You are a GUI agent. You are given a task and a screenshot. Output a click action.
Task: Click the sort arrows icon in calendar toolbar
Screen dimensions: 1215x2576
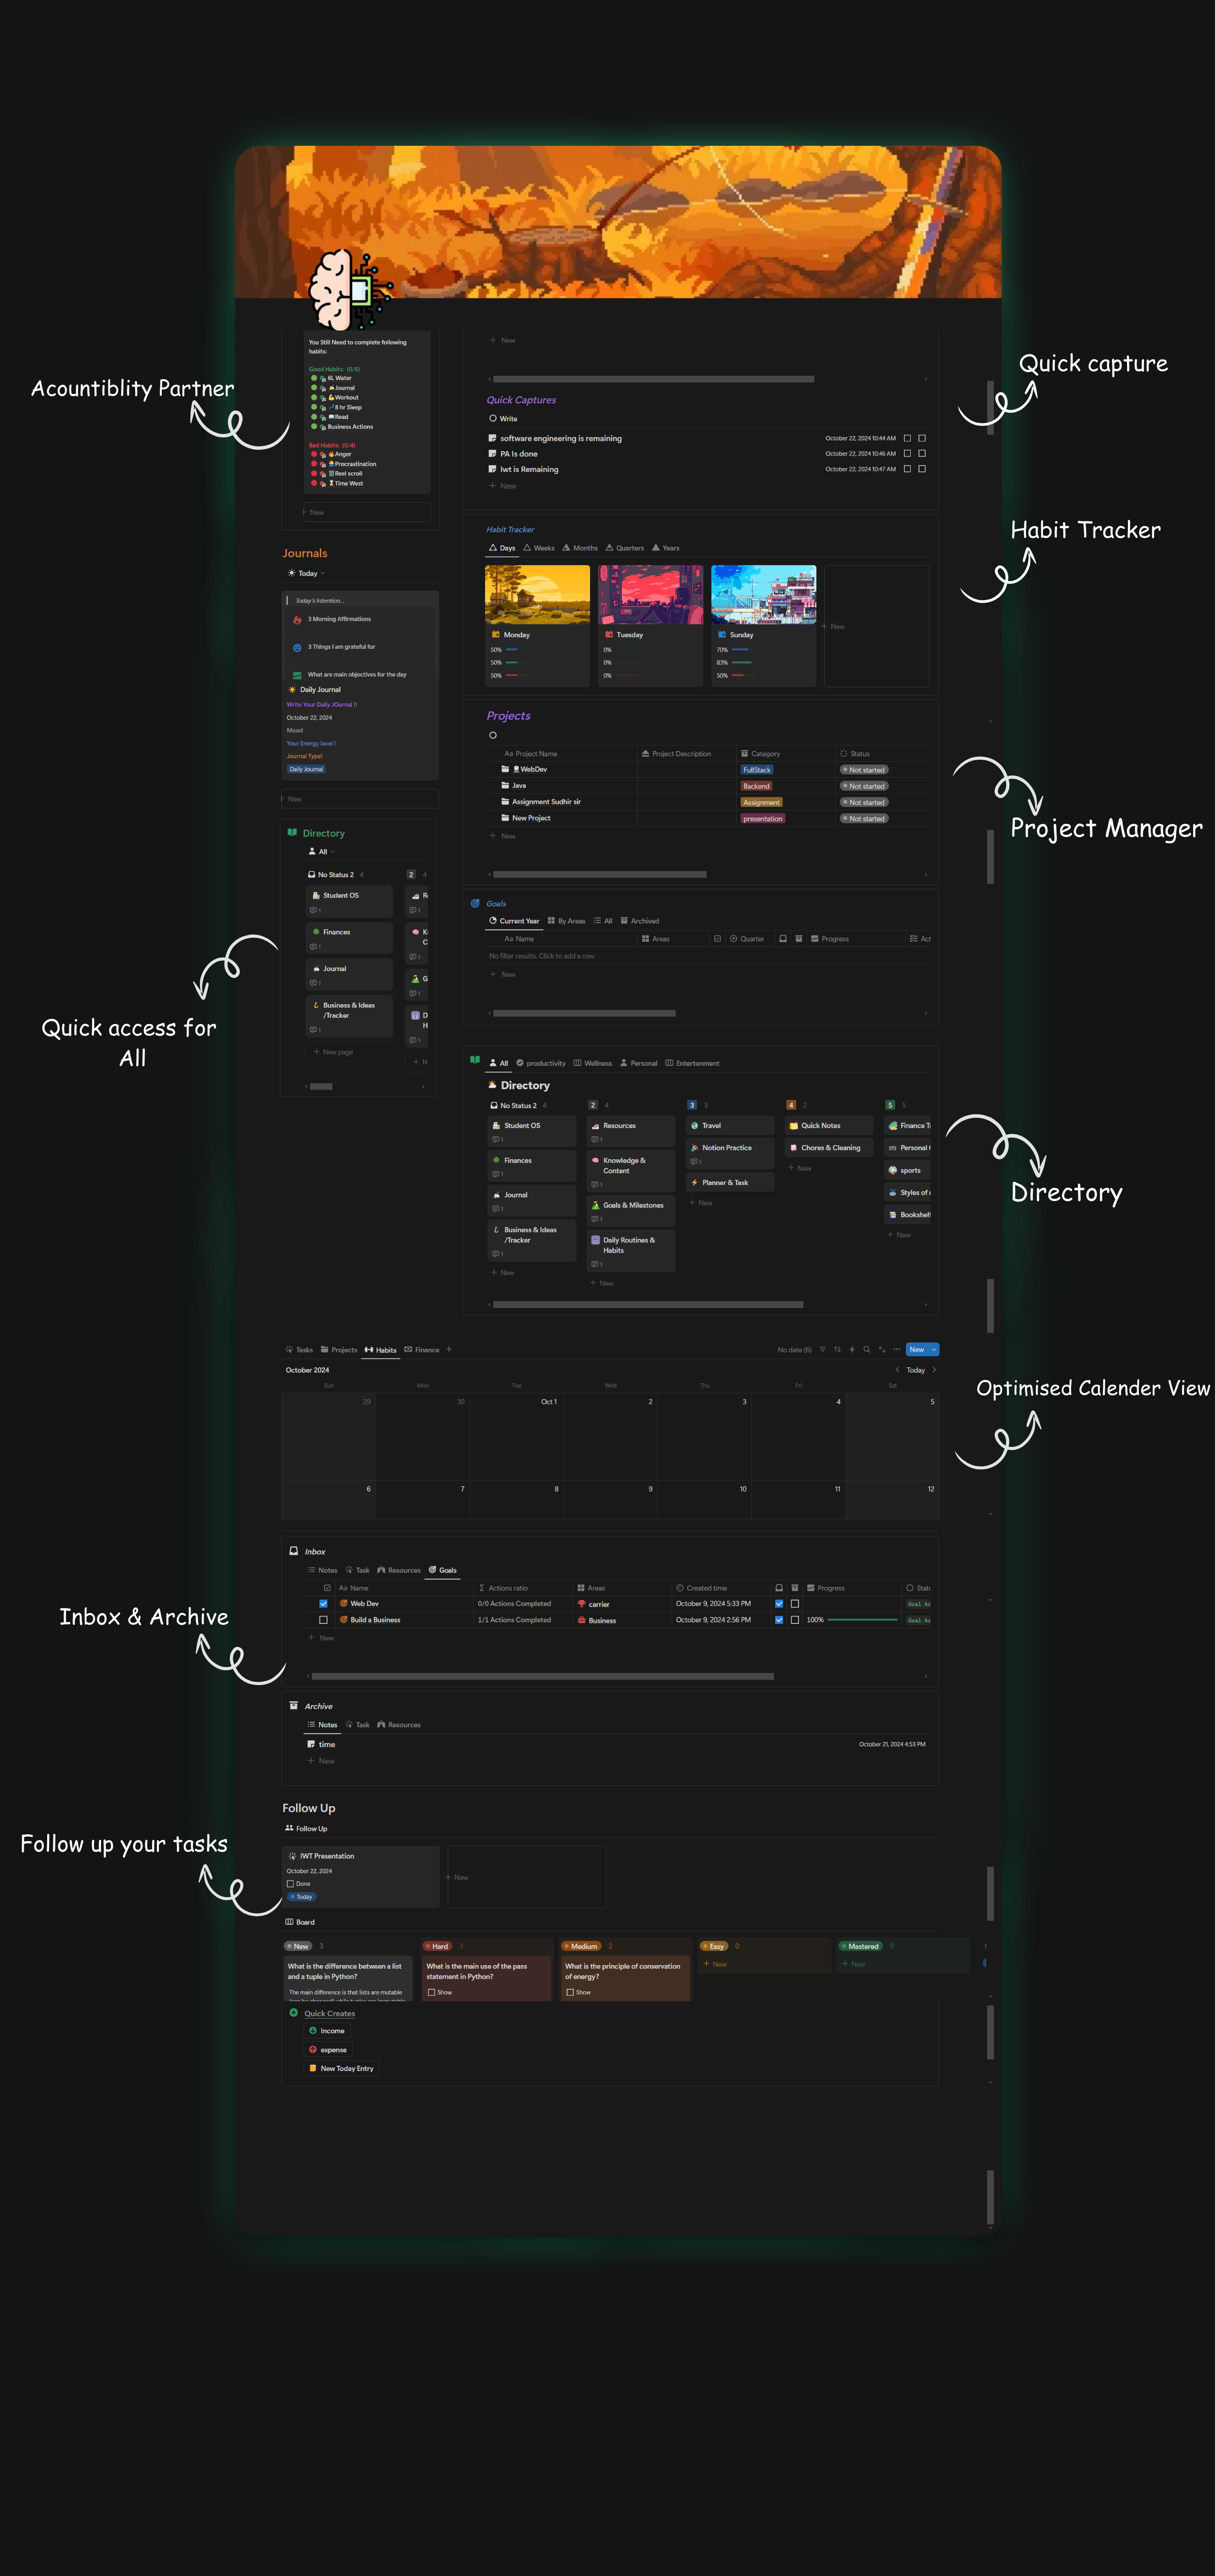coord(837,1349)
